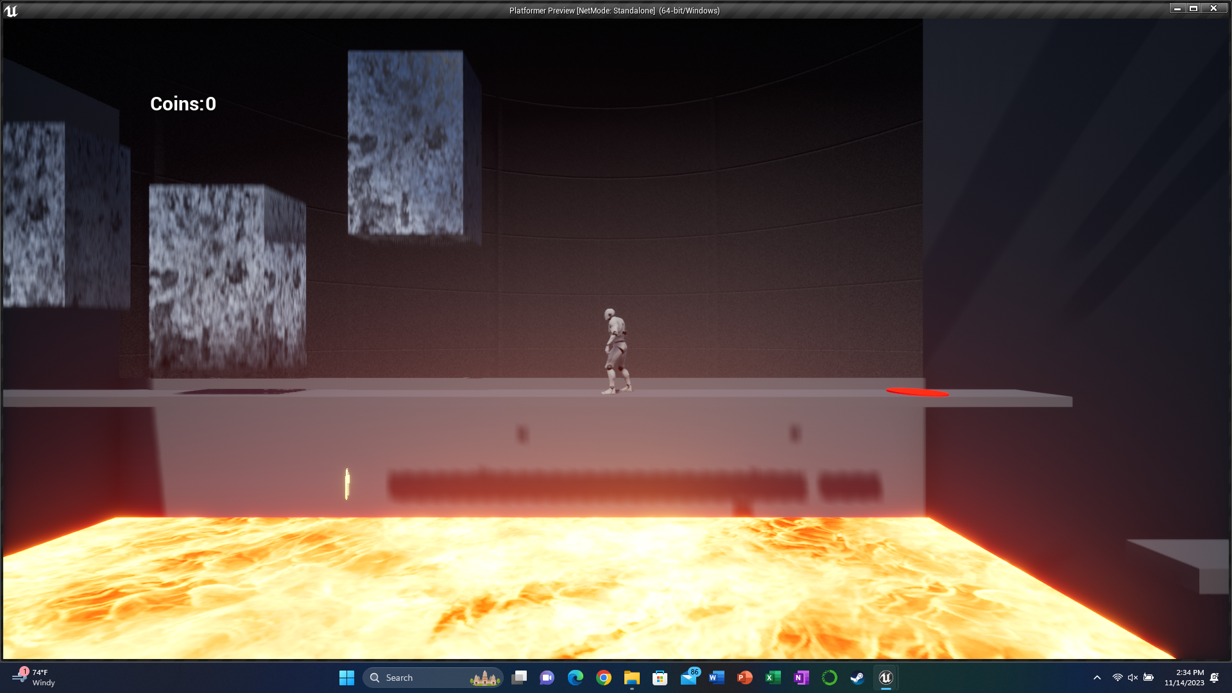Screen dimensions: 1232x693
Task: Launch the Teams chat taskbar icon
Action: pos(547,678)
